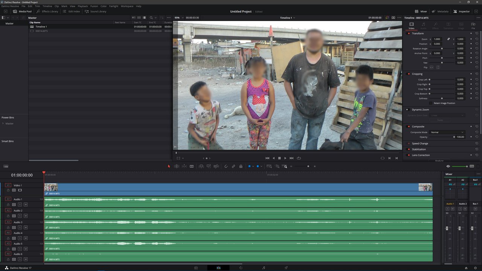
Task: Toggle the Mixer button in top bar
Action: pos(421,11)
